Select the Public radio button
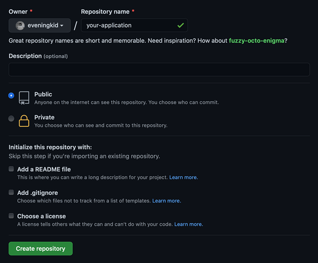318x263 pixels. pyautogui.click(x=11, y=96)
